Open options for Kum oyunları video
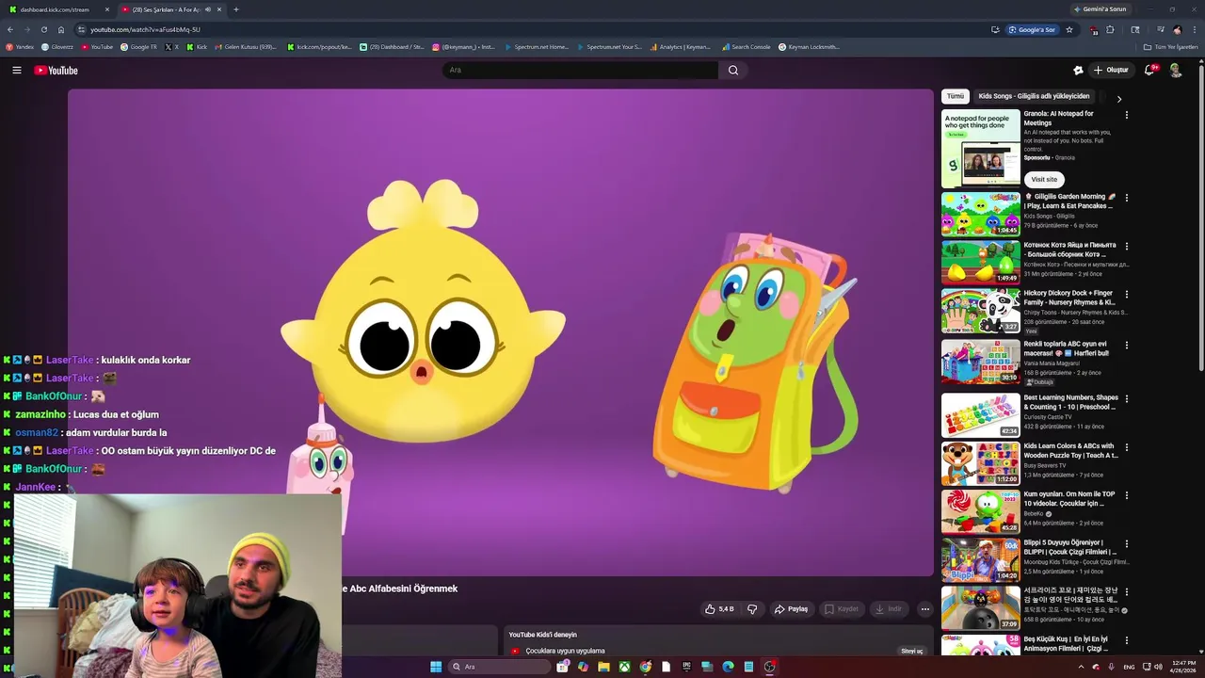 click(x=1126, y=495)
